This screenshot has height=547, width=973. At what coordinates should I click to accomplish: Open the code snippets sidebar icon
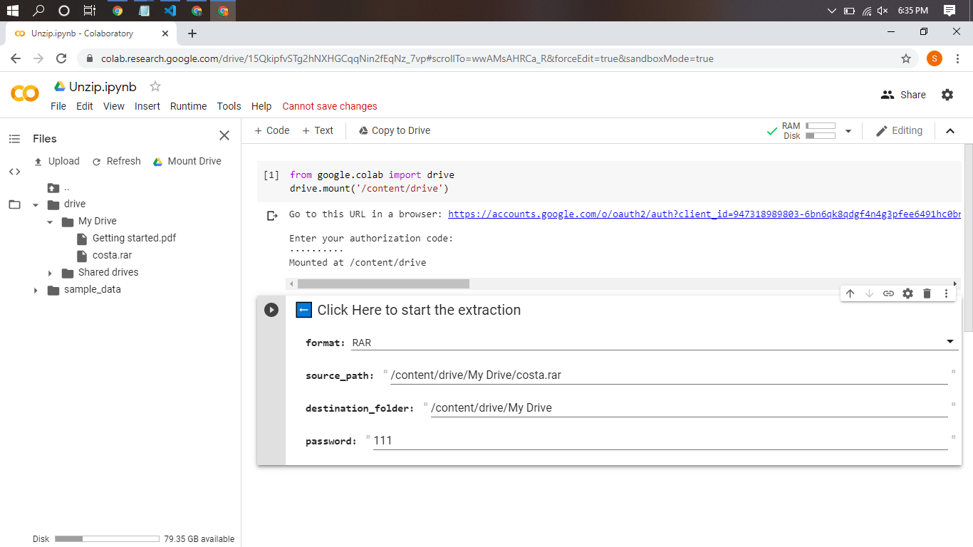coord(14,172)
